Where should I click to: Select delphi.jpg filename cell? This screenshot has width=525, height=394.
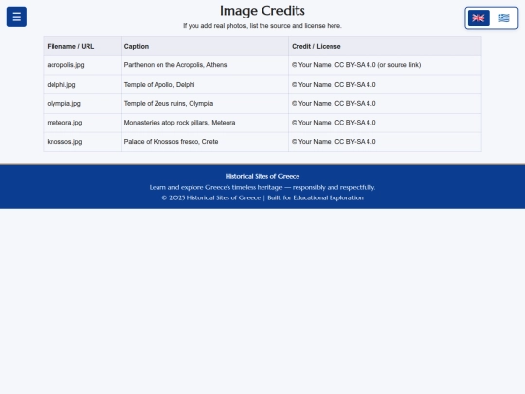82,85
